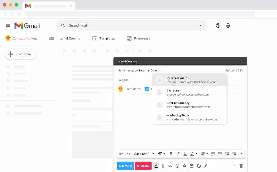Insert a photo
Viewport: 277px width, 172px height.
point(192,166)
